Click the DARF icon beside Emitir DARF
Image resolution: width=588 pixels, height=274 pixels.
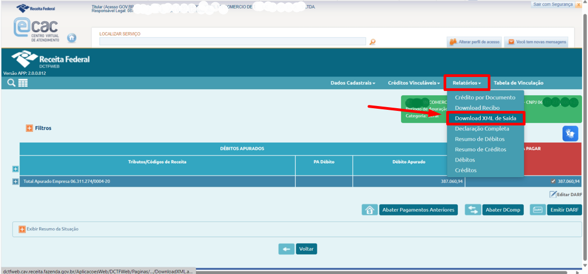click(537, 210)
